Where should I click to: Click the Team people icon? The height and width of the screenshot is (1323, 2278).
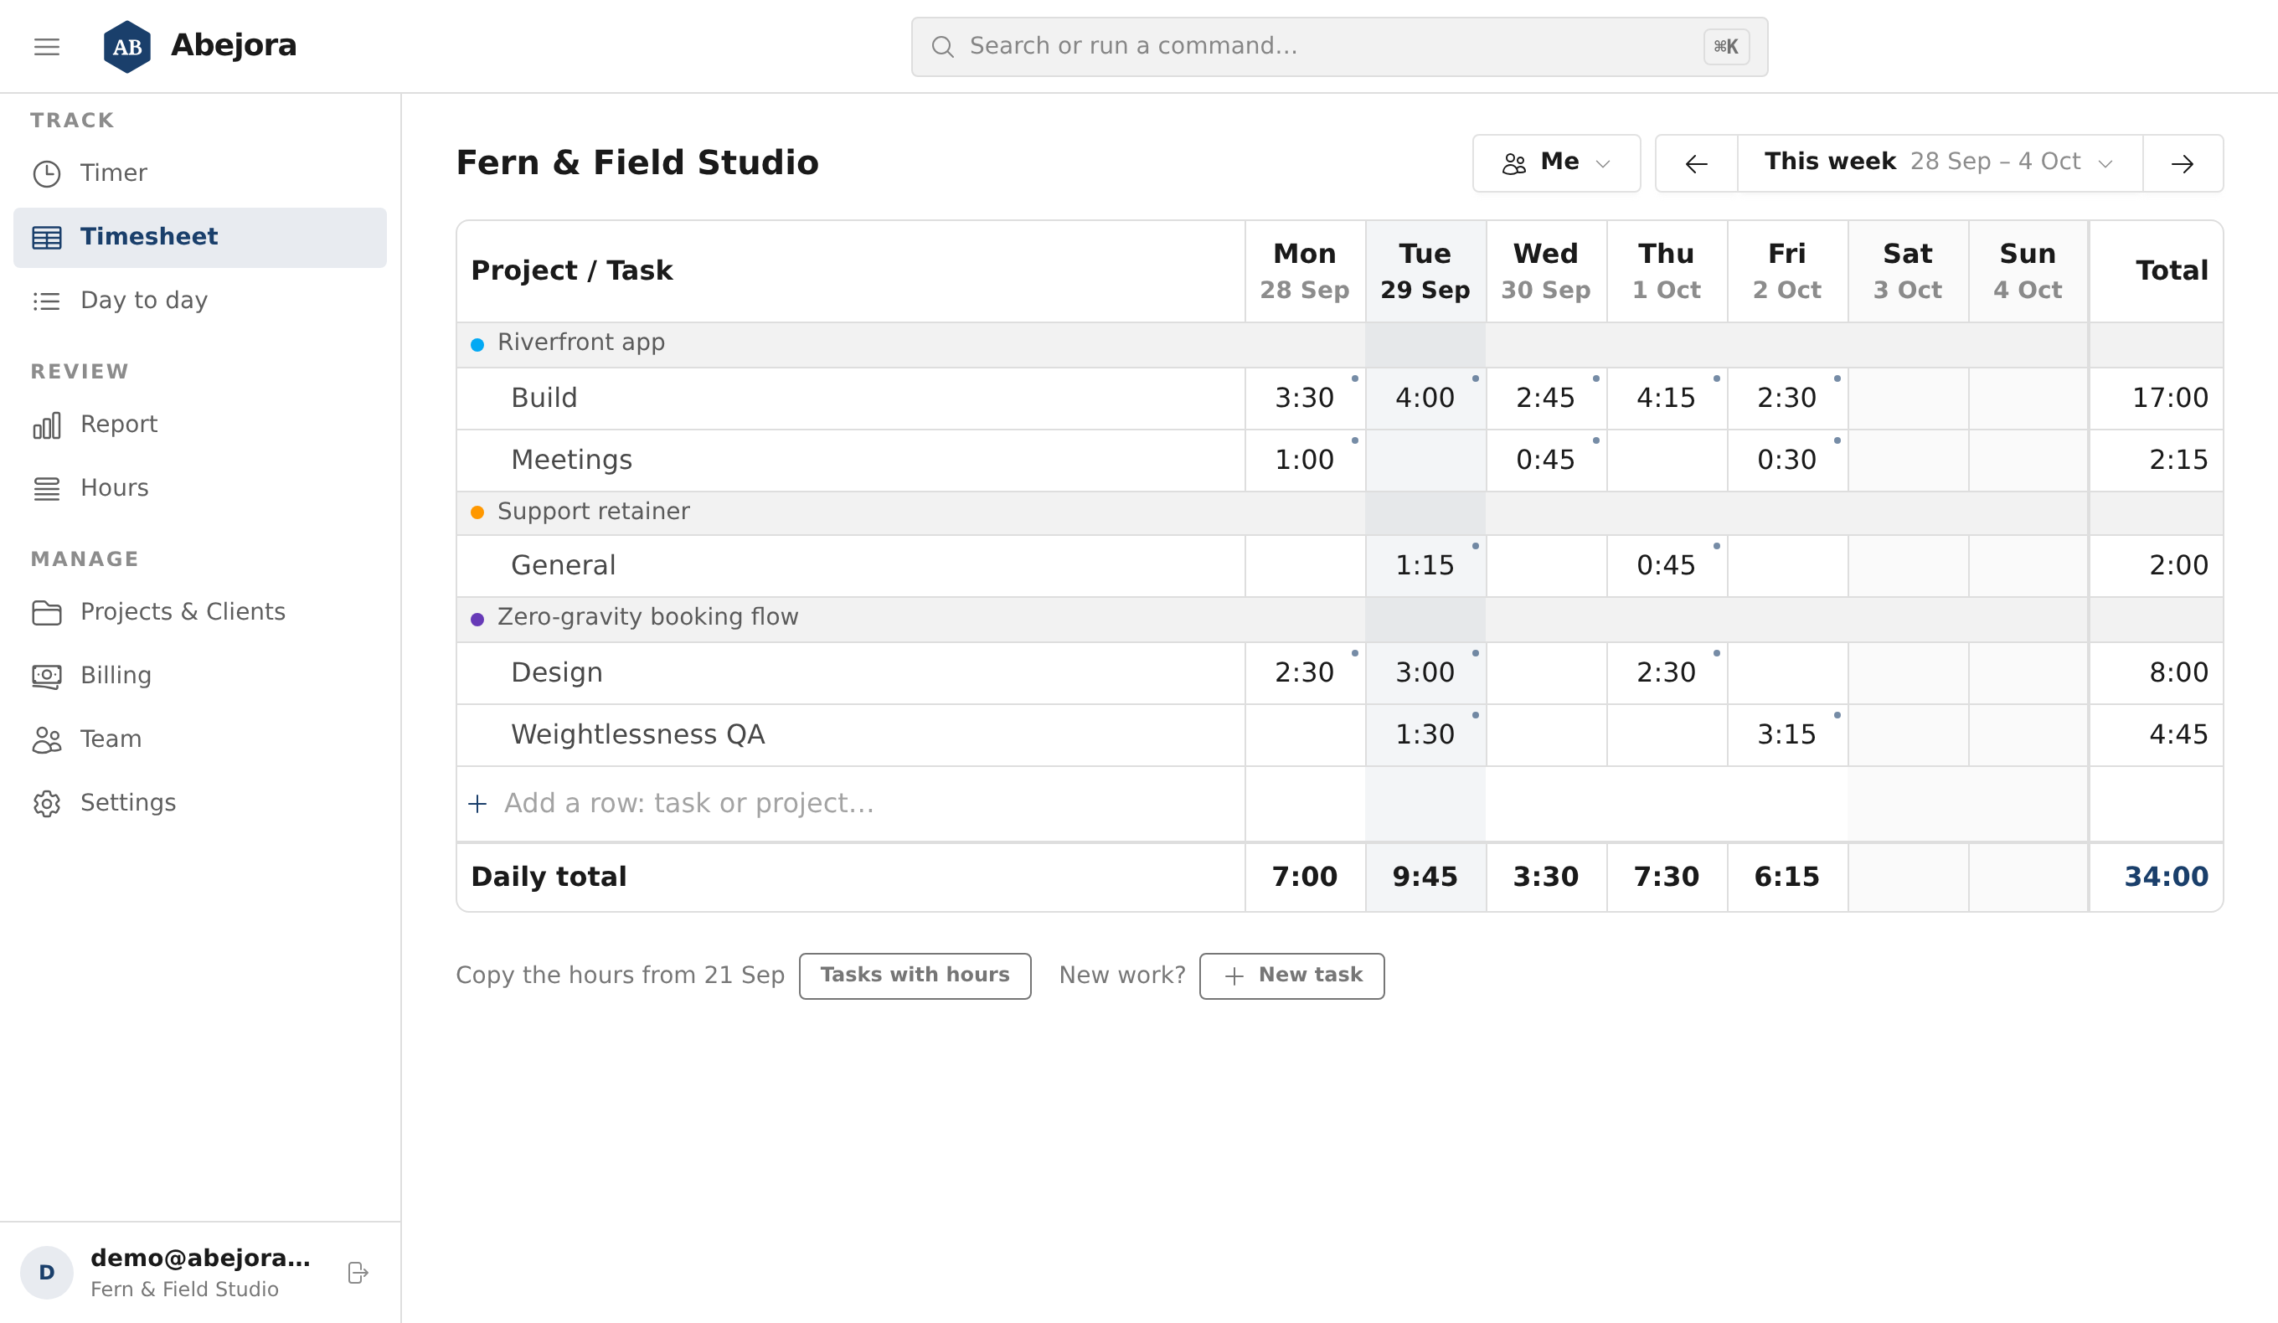[47, 739]
